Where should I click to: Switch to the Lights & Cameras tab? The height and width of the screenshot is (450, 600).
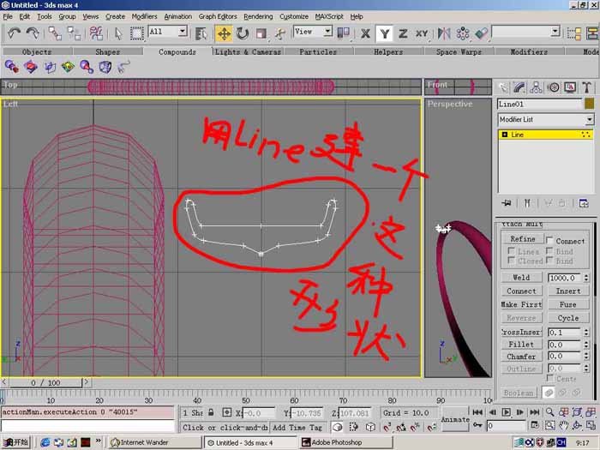pos(248,51)
